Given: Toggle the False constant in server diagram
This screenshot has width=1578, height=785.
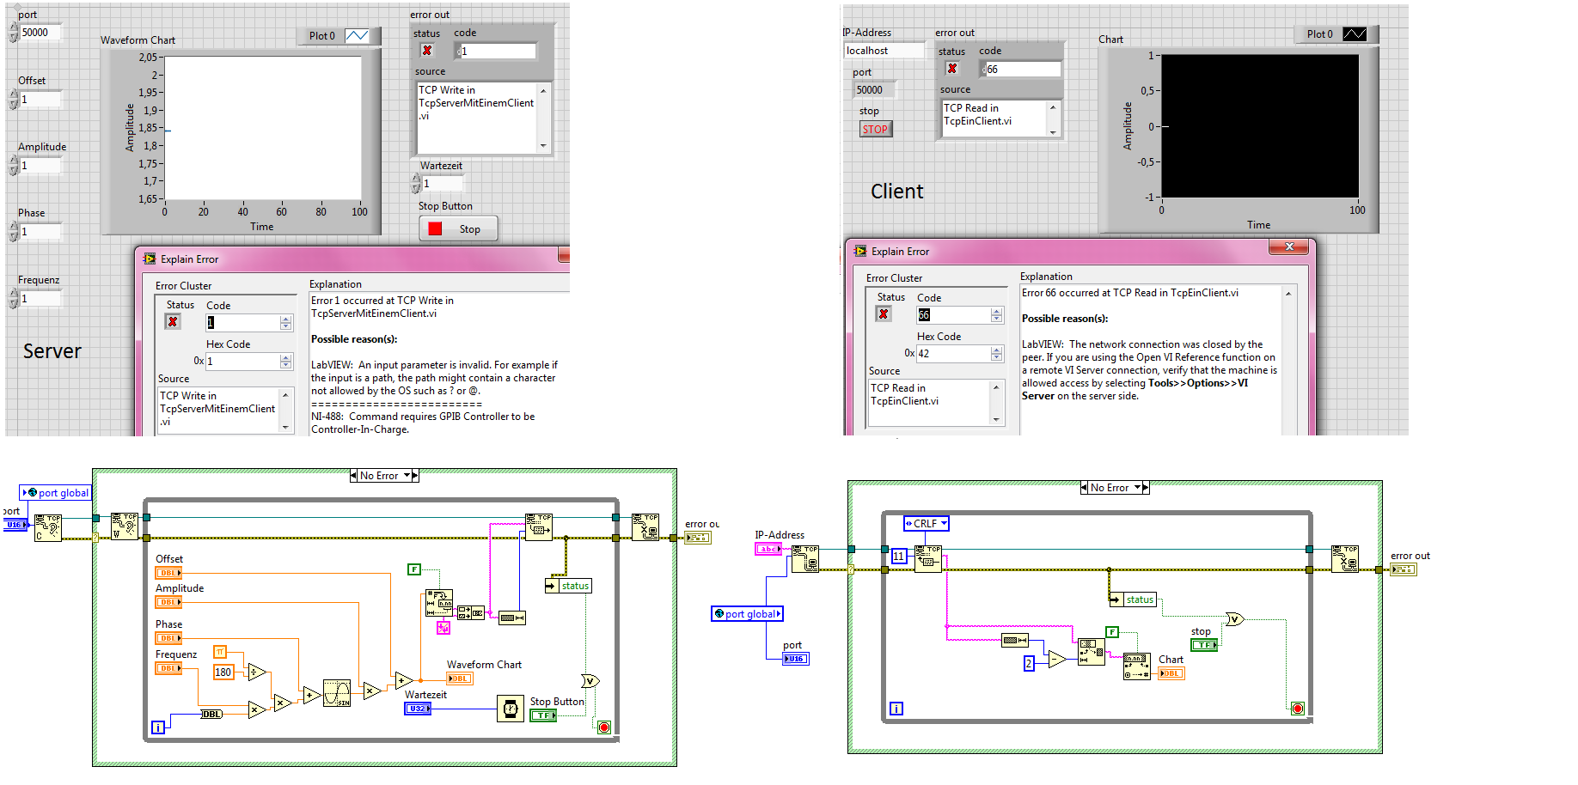Looking at the screenshot, I should click(414, 569).
